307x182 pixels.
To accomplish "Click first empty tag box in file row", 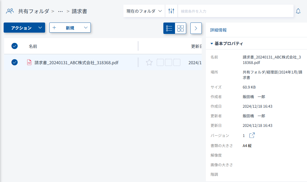I will point(160,62).
